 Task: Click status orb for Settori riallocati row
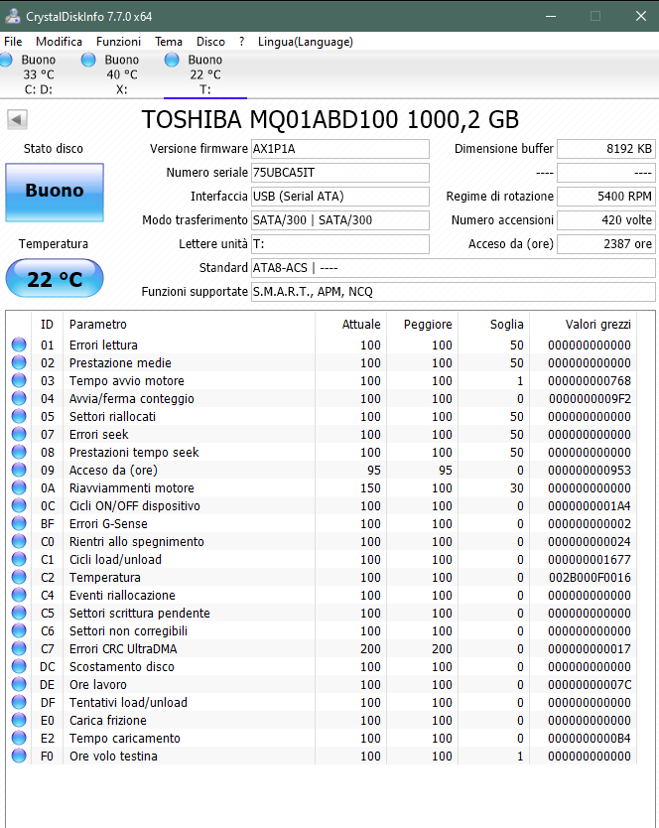(x=19, y=417)
